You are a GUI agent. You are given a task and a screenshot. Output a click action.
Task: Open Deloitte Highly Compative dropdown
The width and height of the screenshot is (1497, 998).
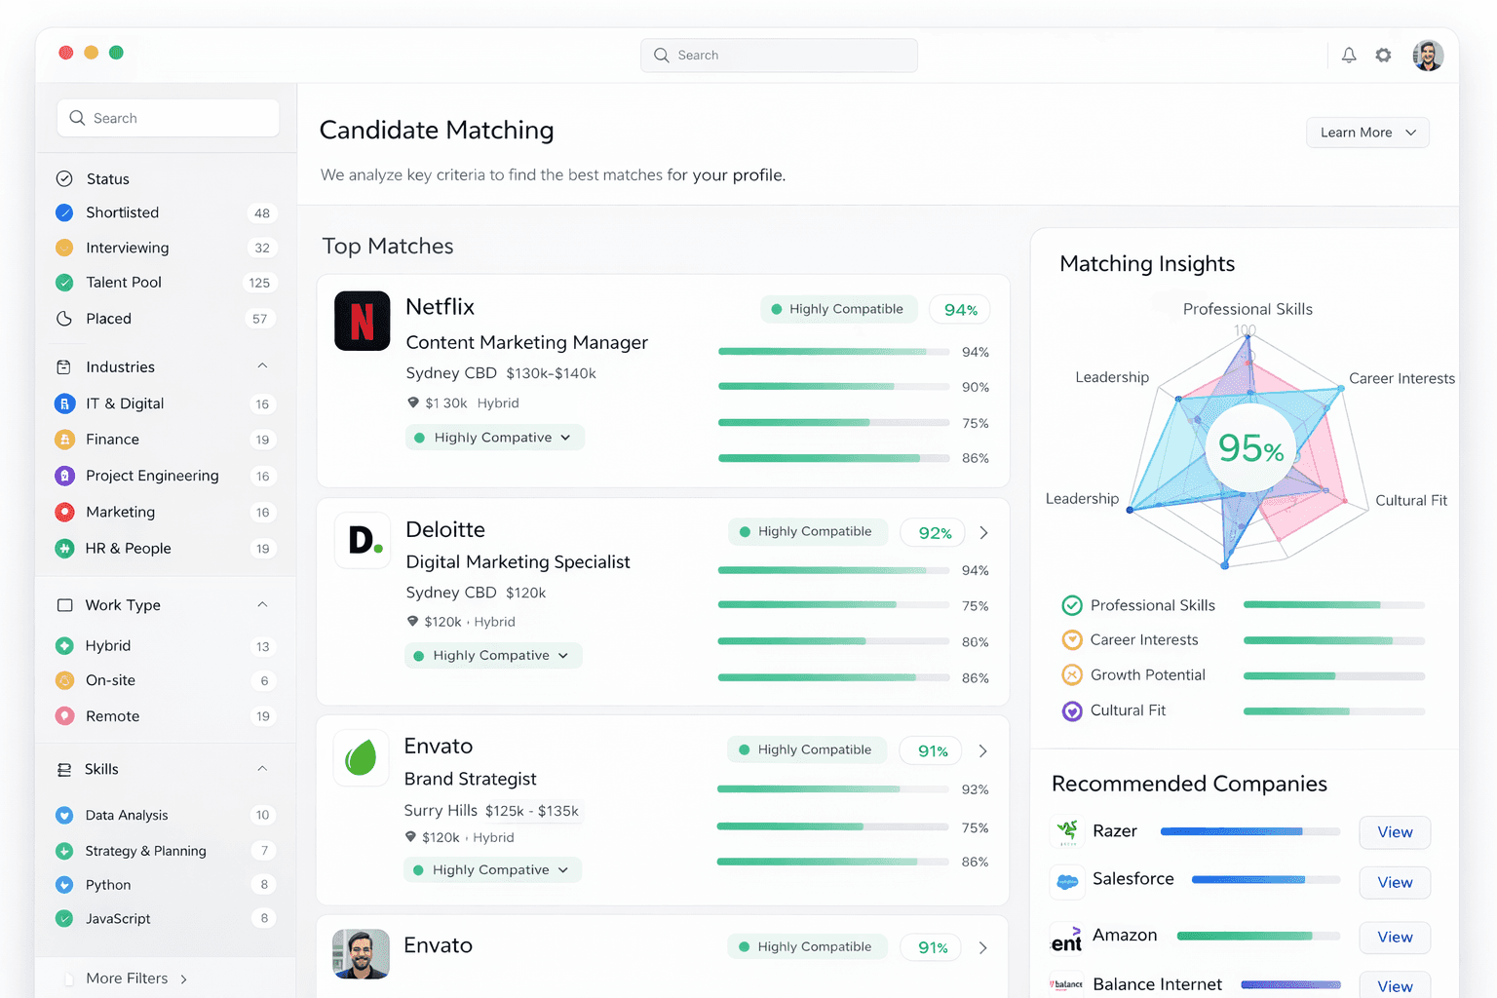(493, 656)
